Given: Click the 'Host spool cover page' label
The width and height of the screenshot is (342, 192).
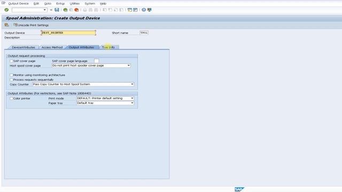Looking at the screenshot, I should (x=25, y=66).
